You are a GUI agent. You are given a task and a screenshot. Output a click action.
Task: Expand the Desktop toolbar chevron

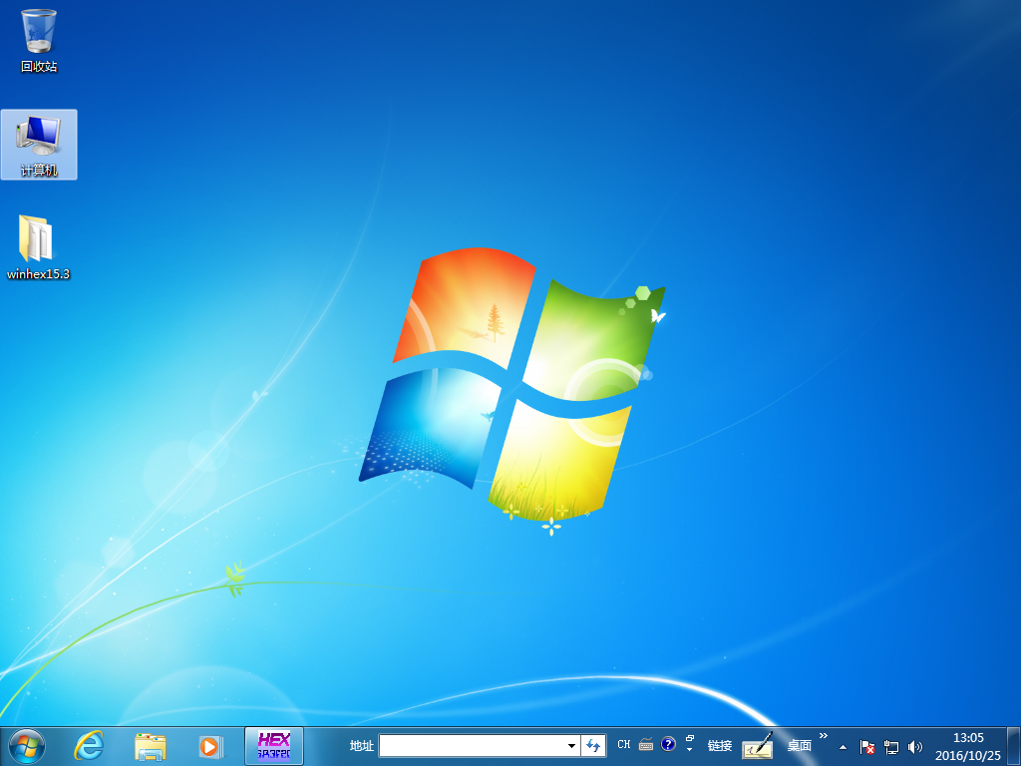tap(823, 736)
